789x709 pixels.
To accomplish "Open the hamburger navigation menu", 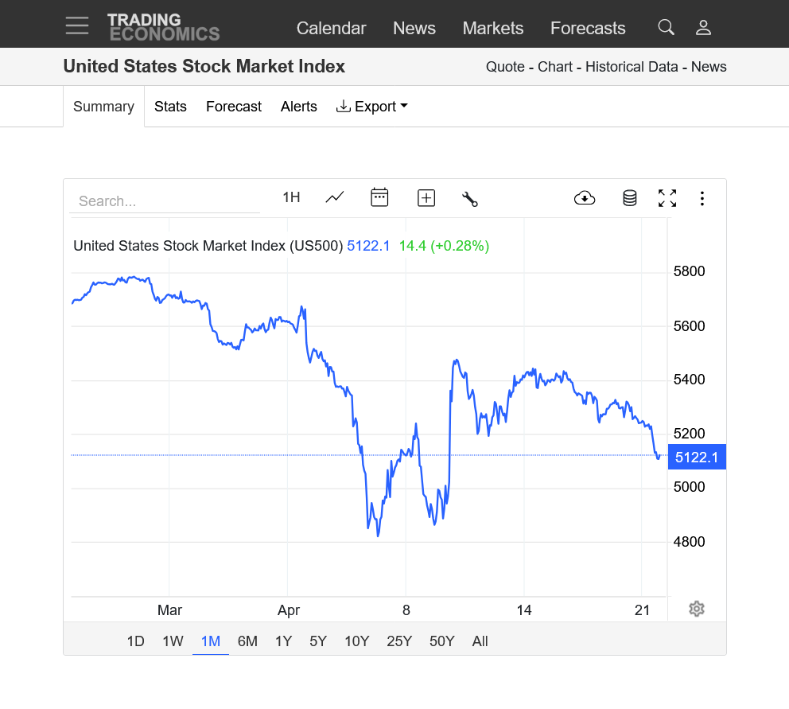I will coord(77,25).
